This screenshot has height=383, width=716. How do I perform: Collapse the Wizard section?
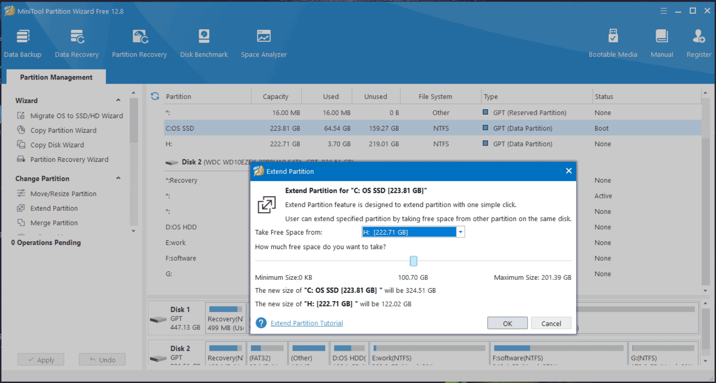click(x=119, y=100)
